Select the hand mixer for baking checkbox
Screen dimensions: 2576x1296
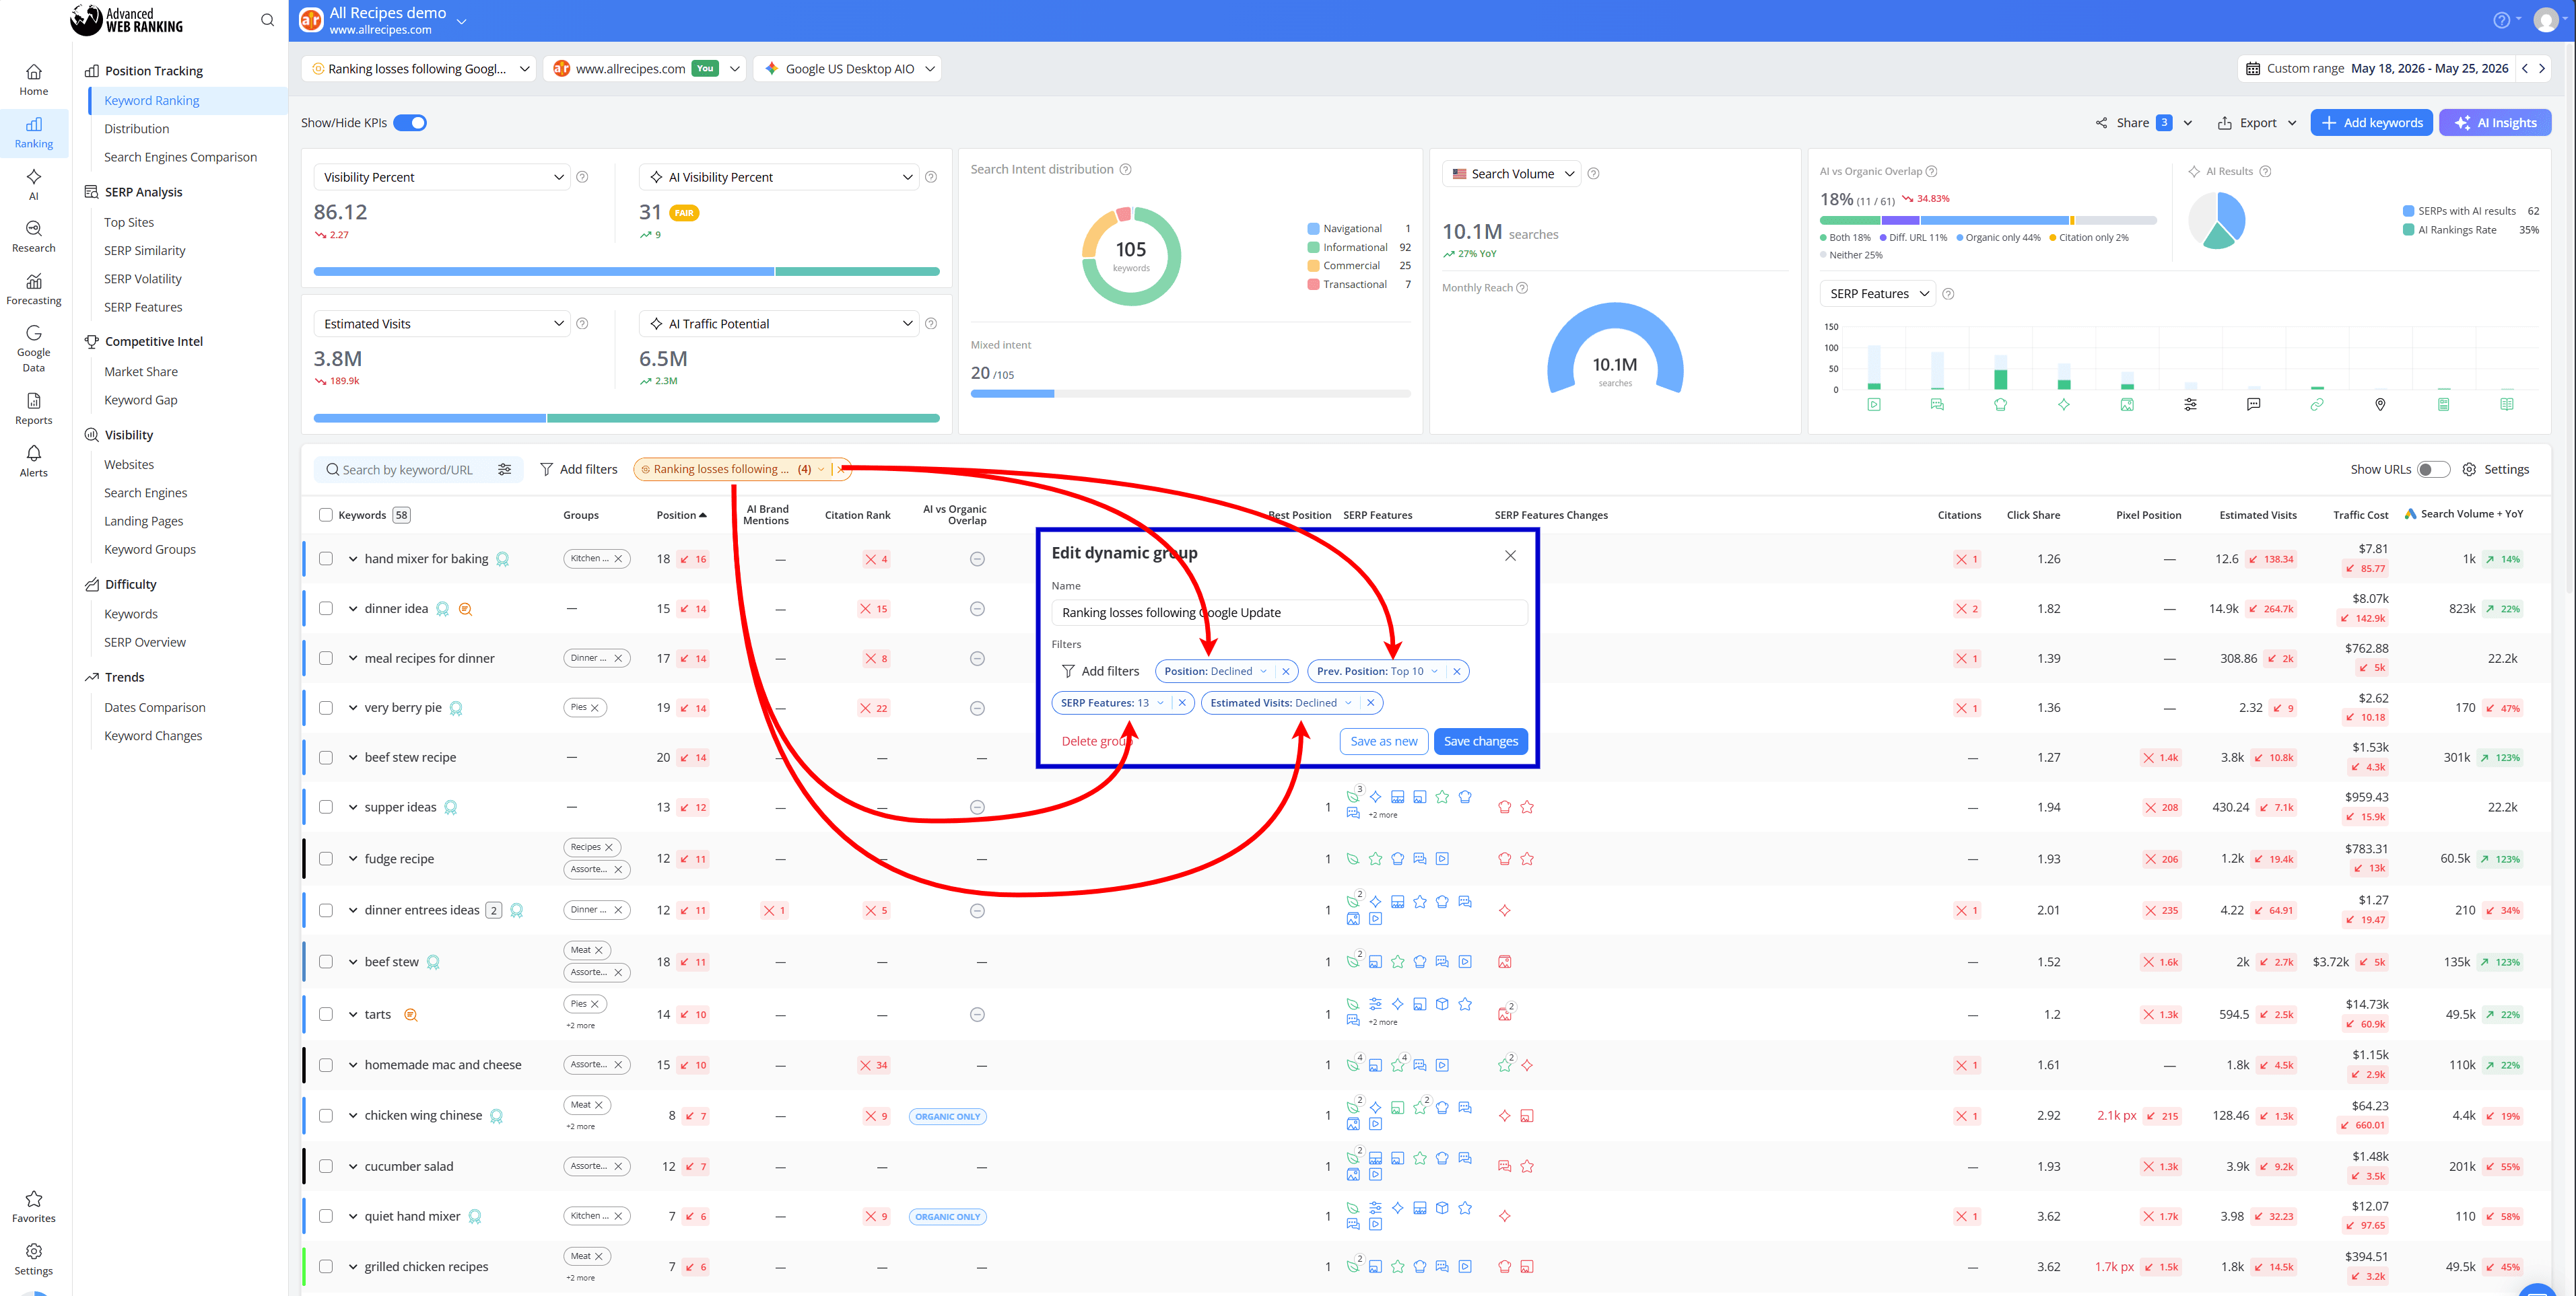(x=326, y=560)
